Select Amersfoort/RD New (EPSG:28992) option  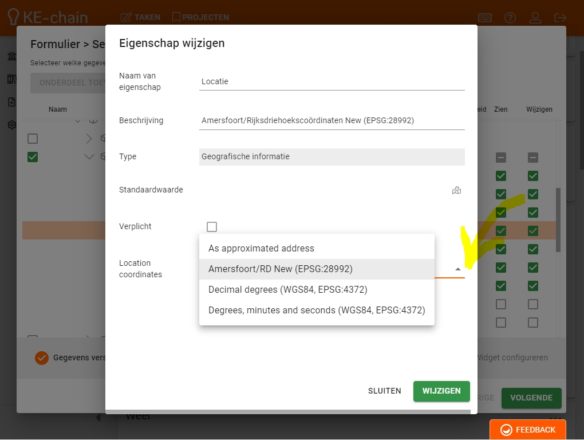click(x=280, y=269)
